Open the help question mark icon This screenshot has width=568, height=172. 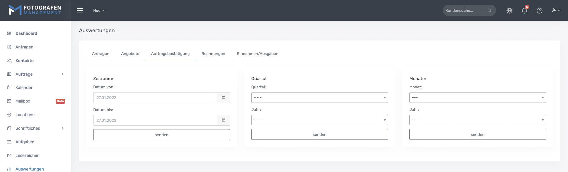pos(539,11)
